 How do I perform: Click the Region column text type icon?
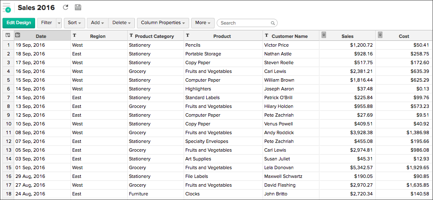pyautogui.click(x=74, y=35)
